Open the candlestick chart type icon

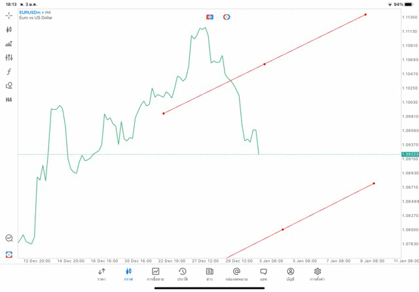pyautogui.click(x=9, y=29)
